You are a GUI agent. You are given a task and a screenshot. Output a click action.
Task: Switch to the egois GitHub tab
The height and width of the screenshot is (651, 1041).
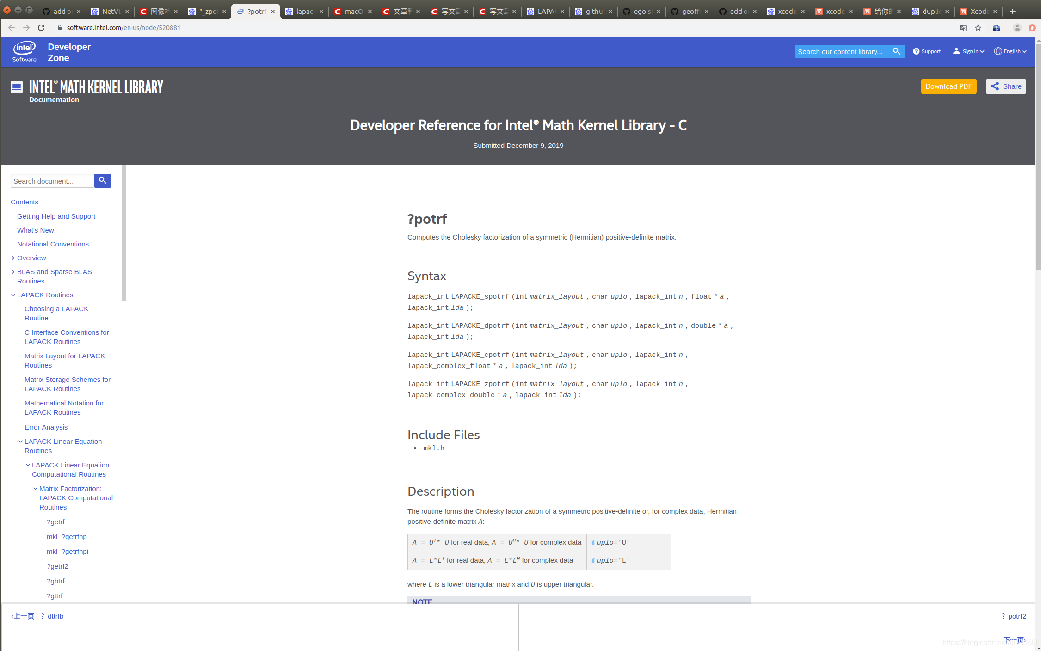click(641, 12)
